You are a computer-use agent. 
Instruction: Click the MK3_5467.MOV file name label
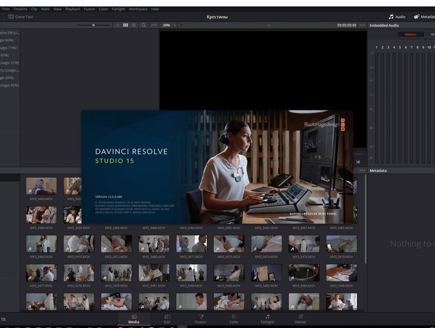click(304, 228)
